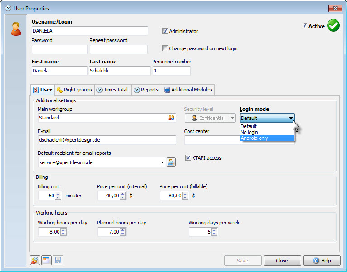The image size is (347, 272).
Task: Click the green Active checkmark icon
Action: 333,26
